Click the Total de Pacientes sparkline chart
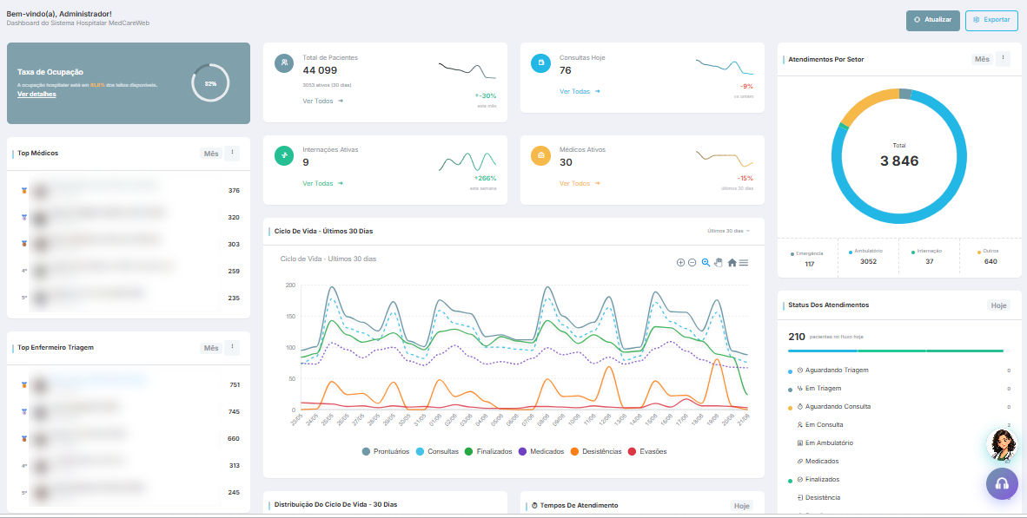This screenshot has height=518, width=1027. pos(467,70)
